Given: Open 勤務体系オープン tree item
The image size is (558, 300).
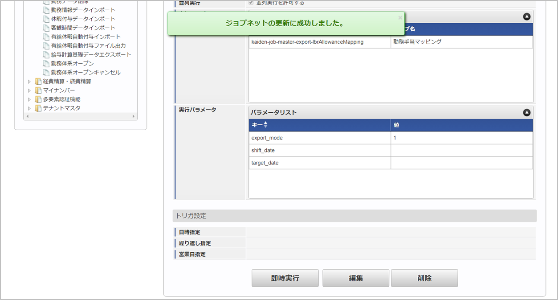Looking at the screenshot, I should (73, 63).
